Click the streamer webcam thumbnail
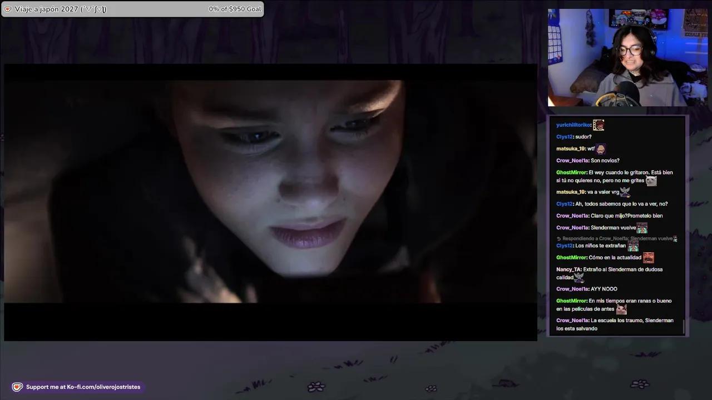Image resolution: width=712 pixels, height=400 pixels. pos(627,57)
